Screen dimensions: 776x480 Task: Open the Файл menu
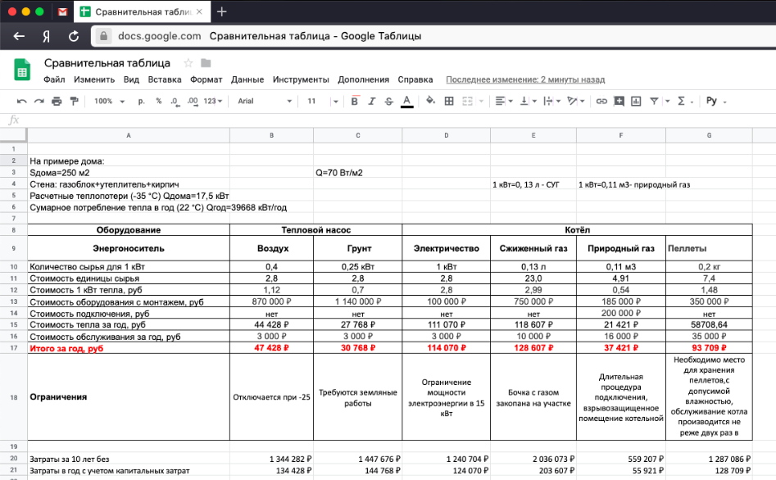point(54,79)
